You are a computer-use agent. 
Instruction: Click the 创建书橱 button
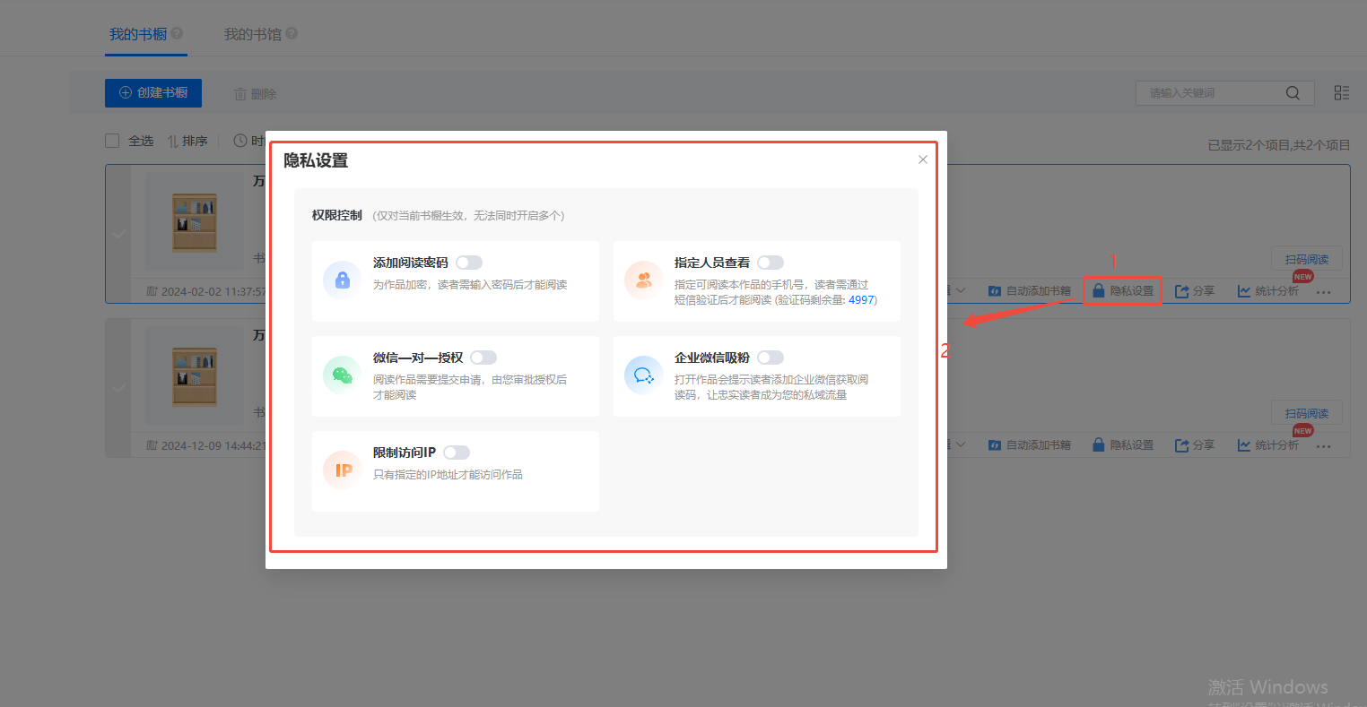click(153, 93)
